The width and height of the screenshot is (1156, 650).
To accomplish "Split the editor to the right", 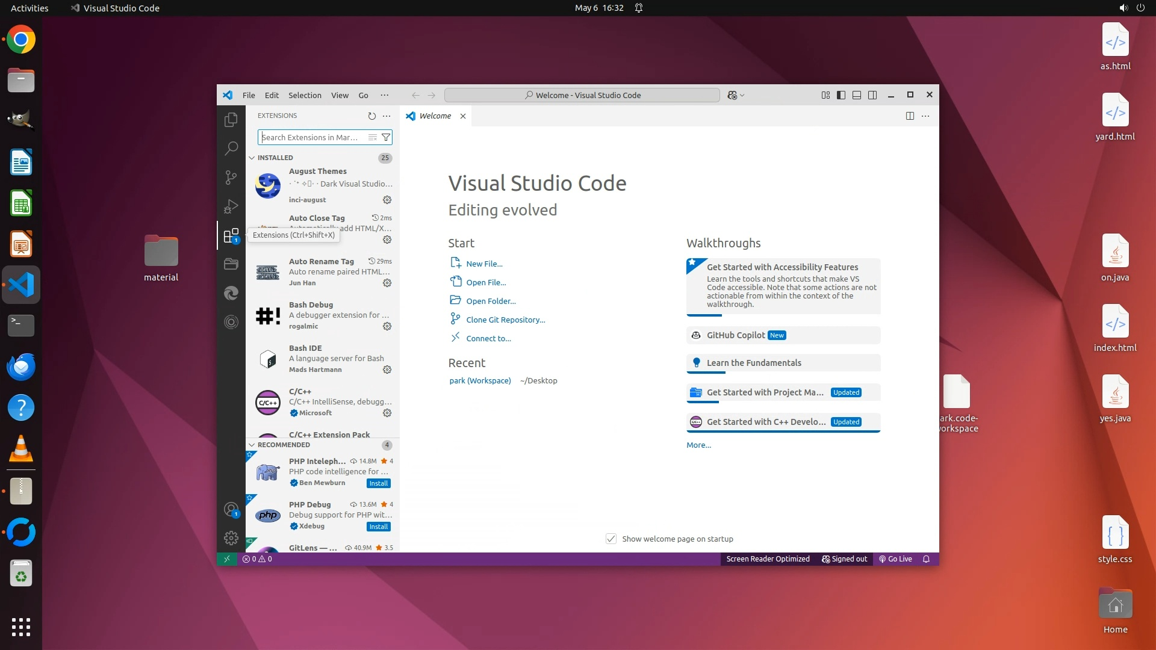I will [910, 116].
